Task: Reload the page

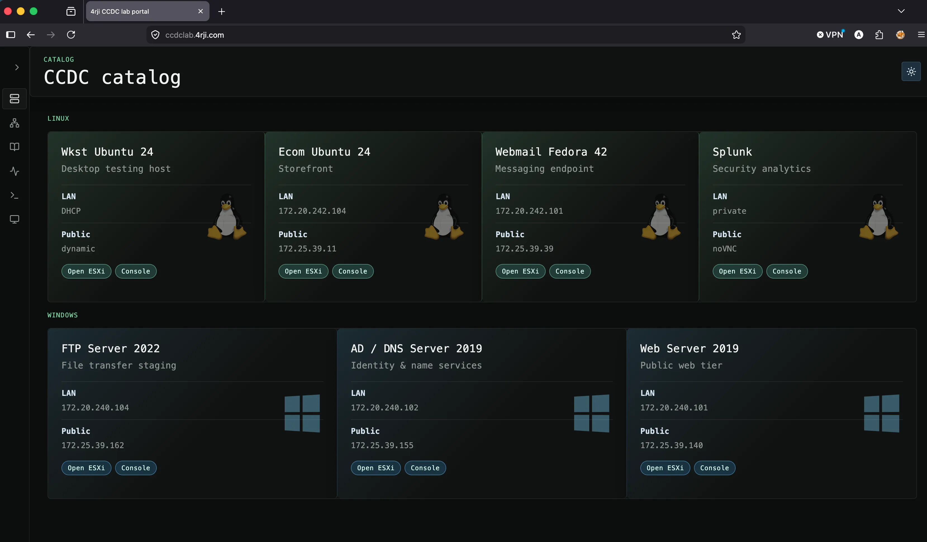Action: pos(71,35)
